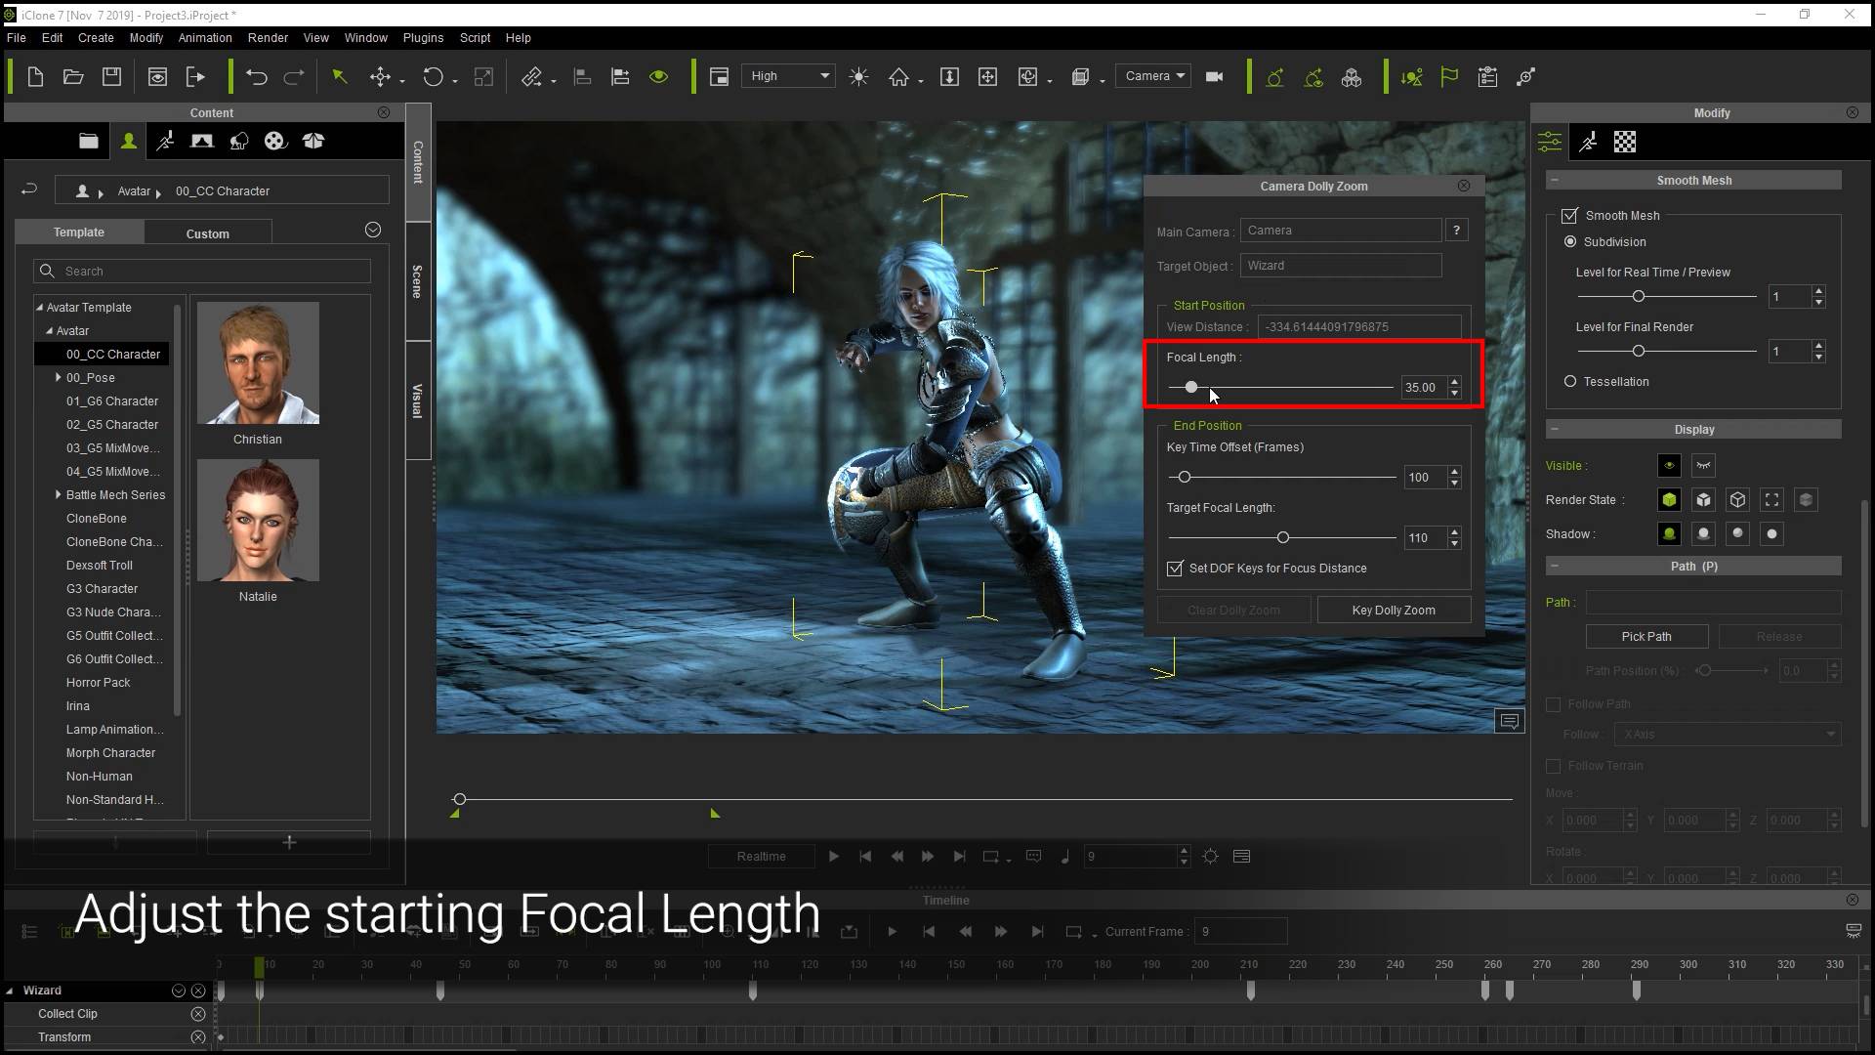Viewport: 1875px width, 1055px height.
Task: Open the Animation menu
Action: 205,37
